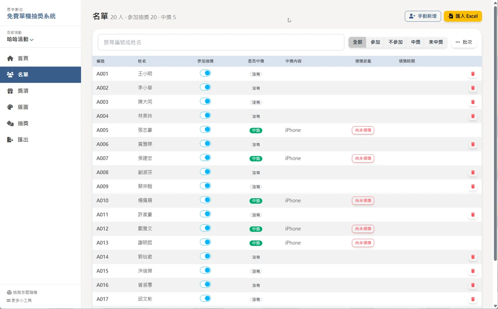
Task: Open 名單 in the sidebar
Action: [x=41, y=75]
